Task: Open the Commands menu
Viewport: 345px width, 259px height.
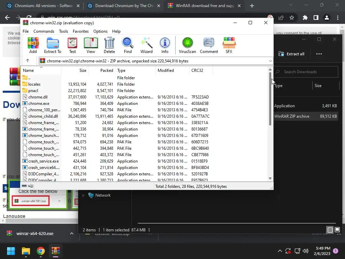Action: coord(44,31)
